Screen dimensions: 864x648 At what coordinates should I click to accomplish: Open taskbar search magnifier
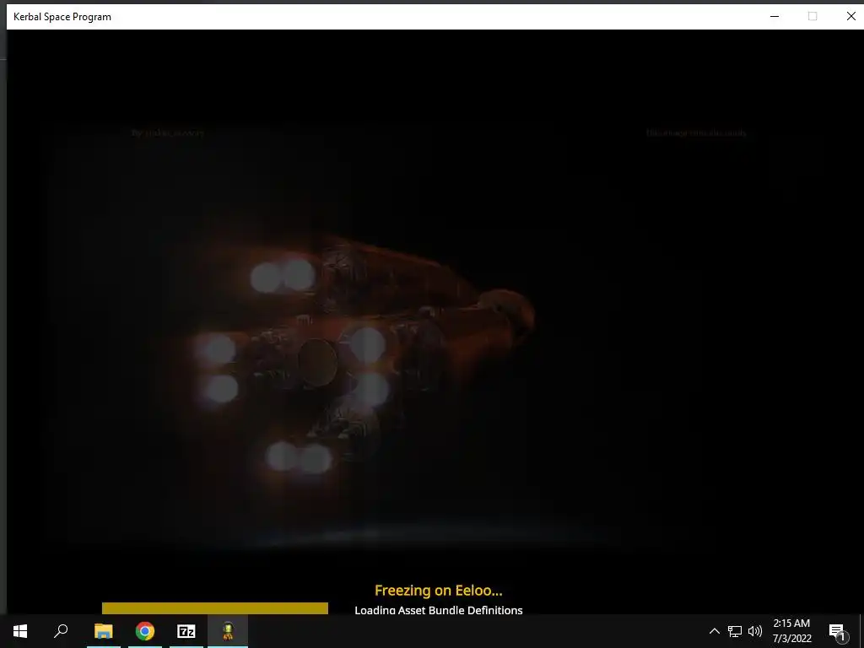[61, 631]
